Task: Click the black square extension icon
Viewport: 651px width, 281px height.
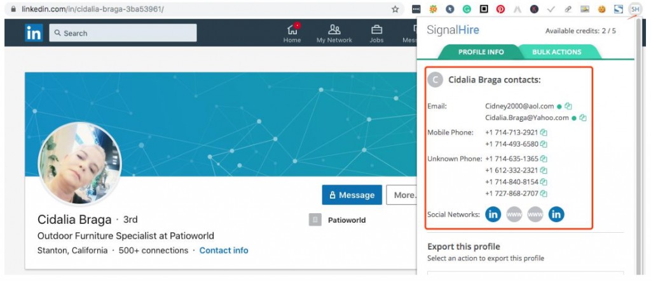Action: (484, 9)
